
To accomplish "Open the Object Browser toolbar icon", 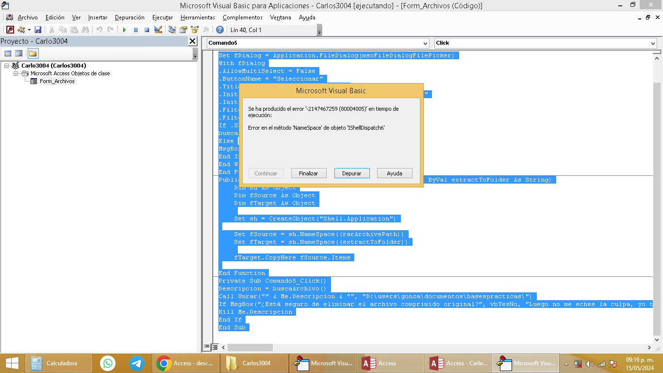I will (194, 30).
